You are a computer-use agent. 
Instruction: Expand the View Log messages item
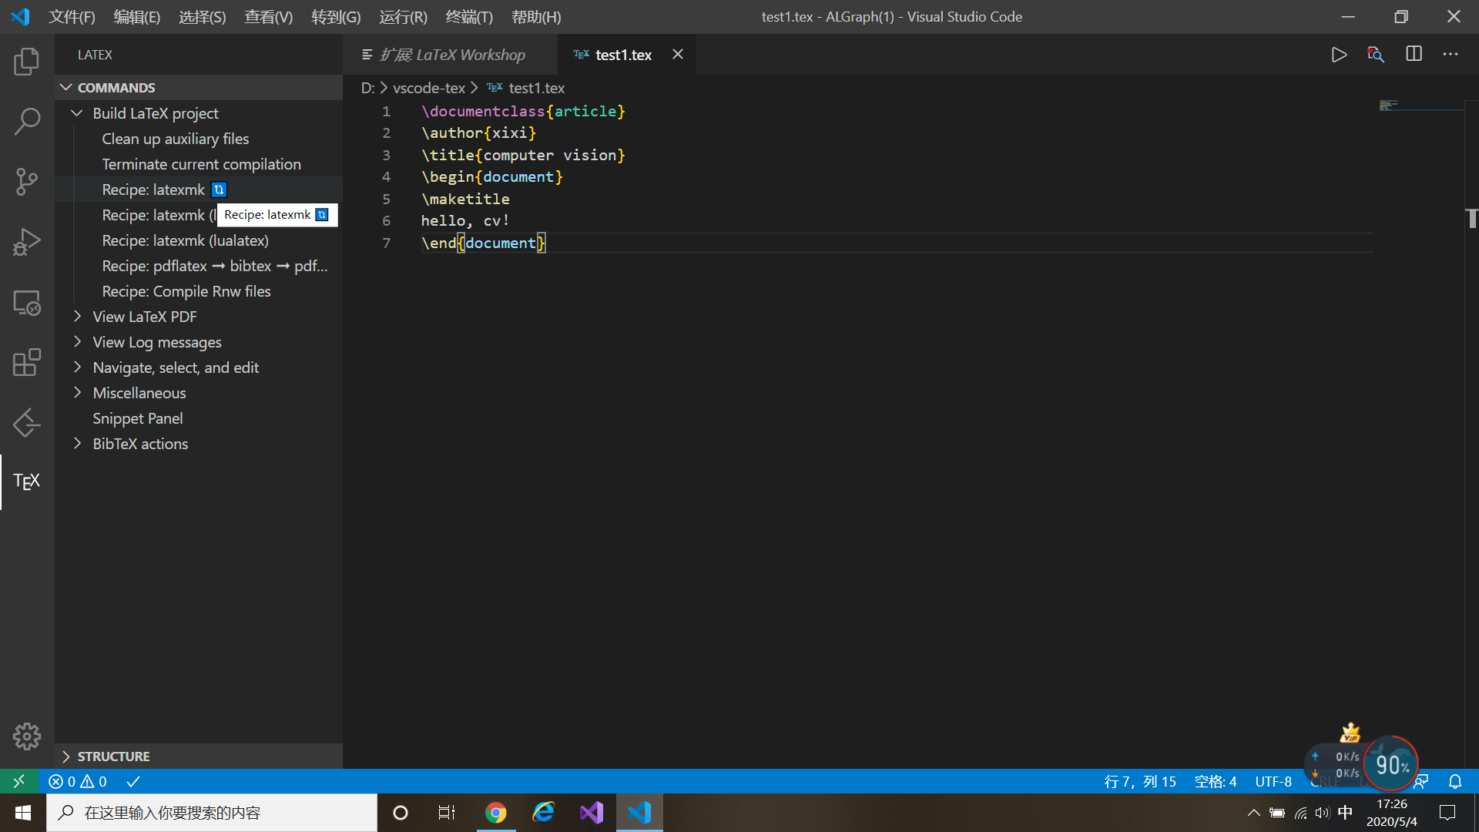77,342
